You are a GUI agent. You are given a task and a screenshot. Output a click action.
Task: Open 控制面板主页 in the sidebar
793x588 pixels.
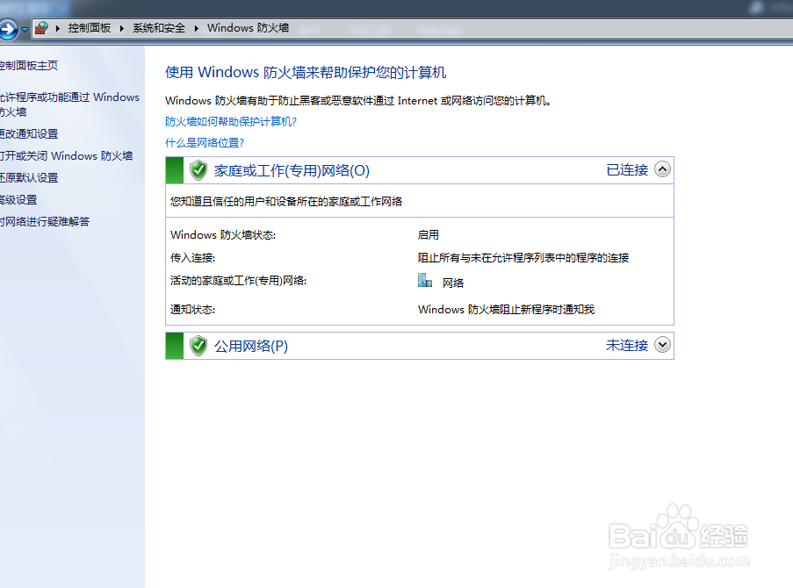(28, 65)
